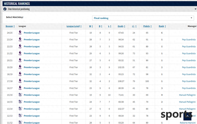Open Pep Guardiola link in 16/17 row

click(189, 88)
